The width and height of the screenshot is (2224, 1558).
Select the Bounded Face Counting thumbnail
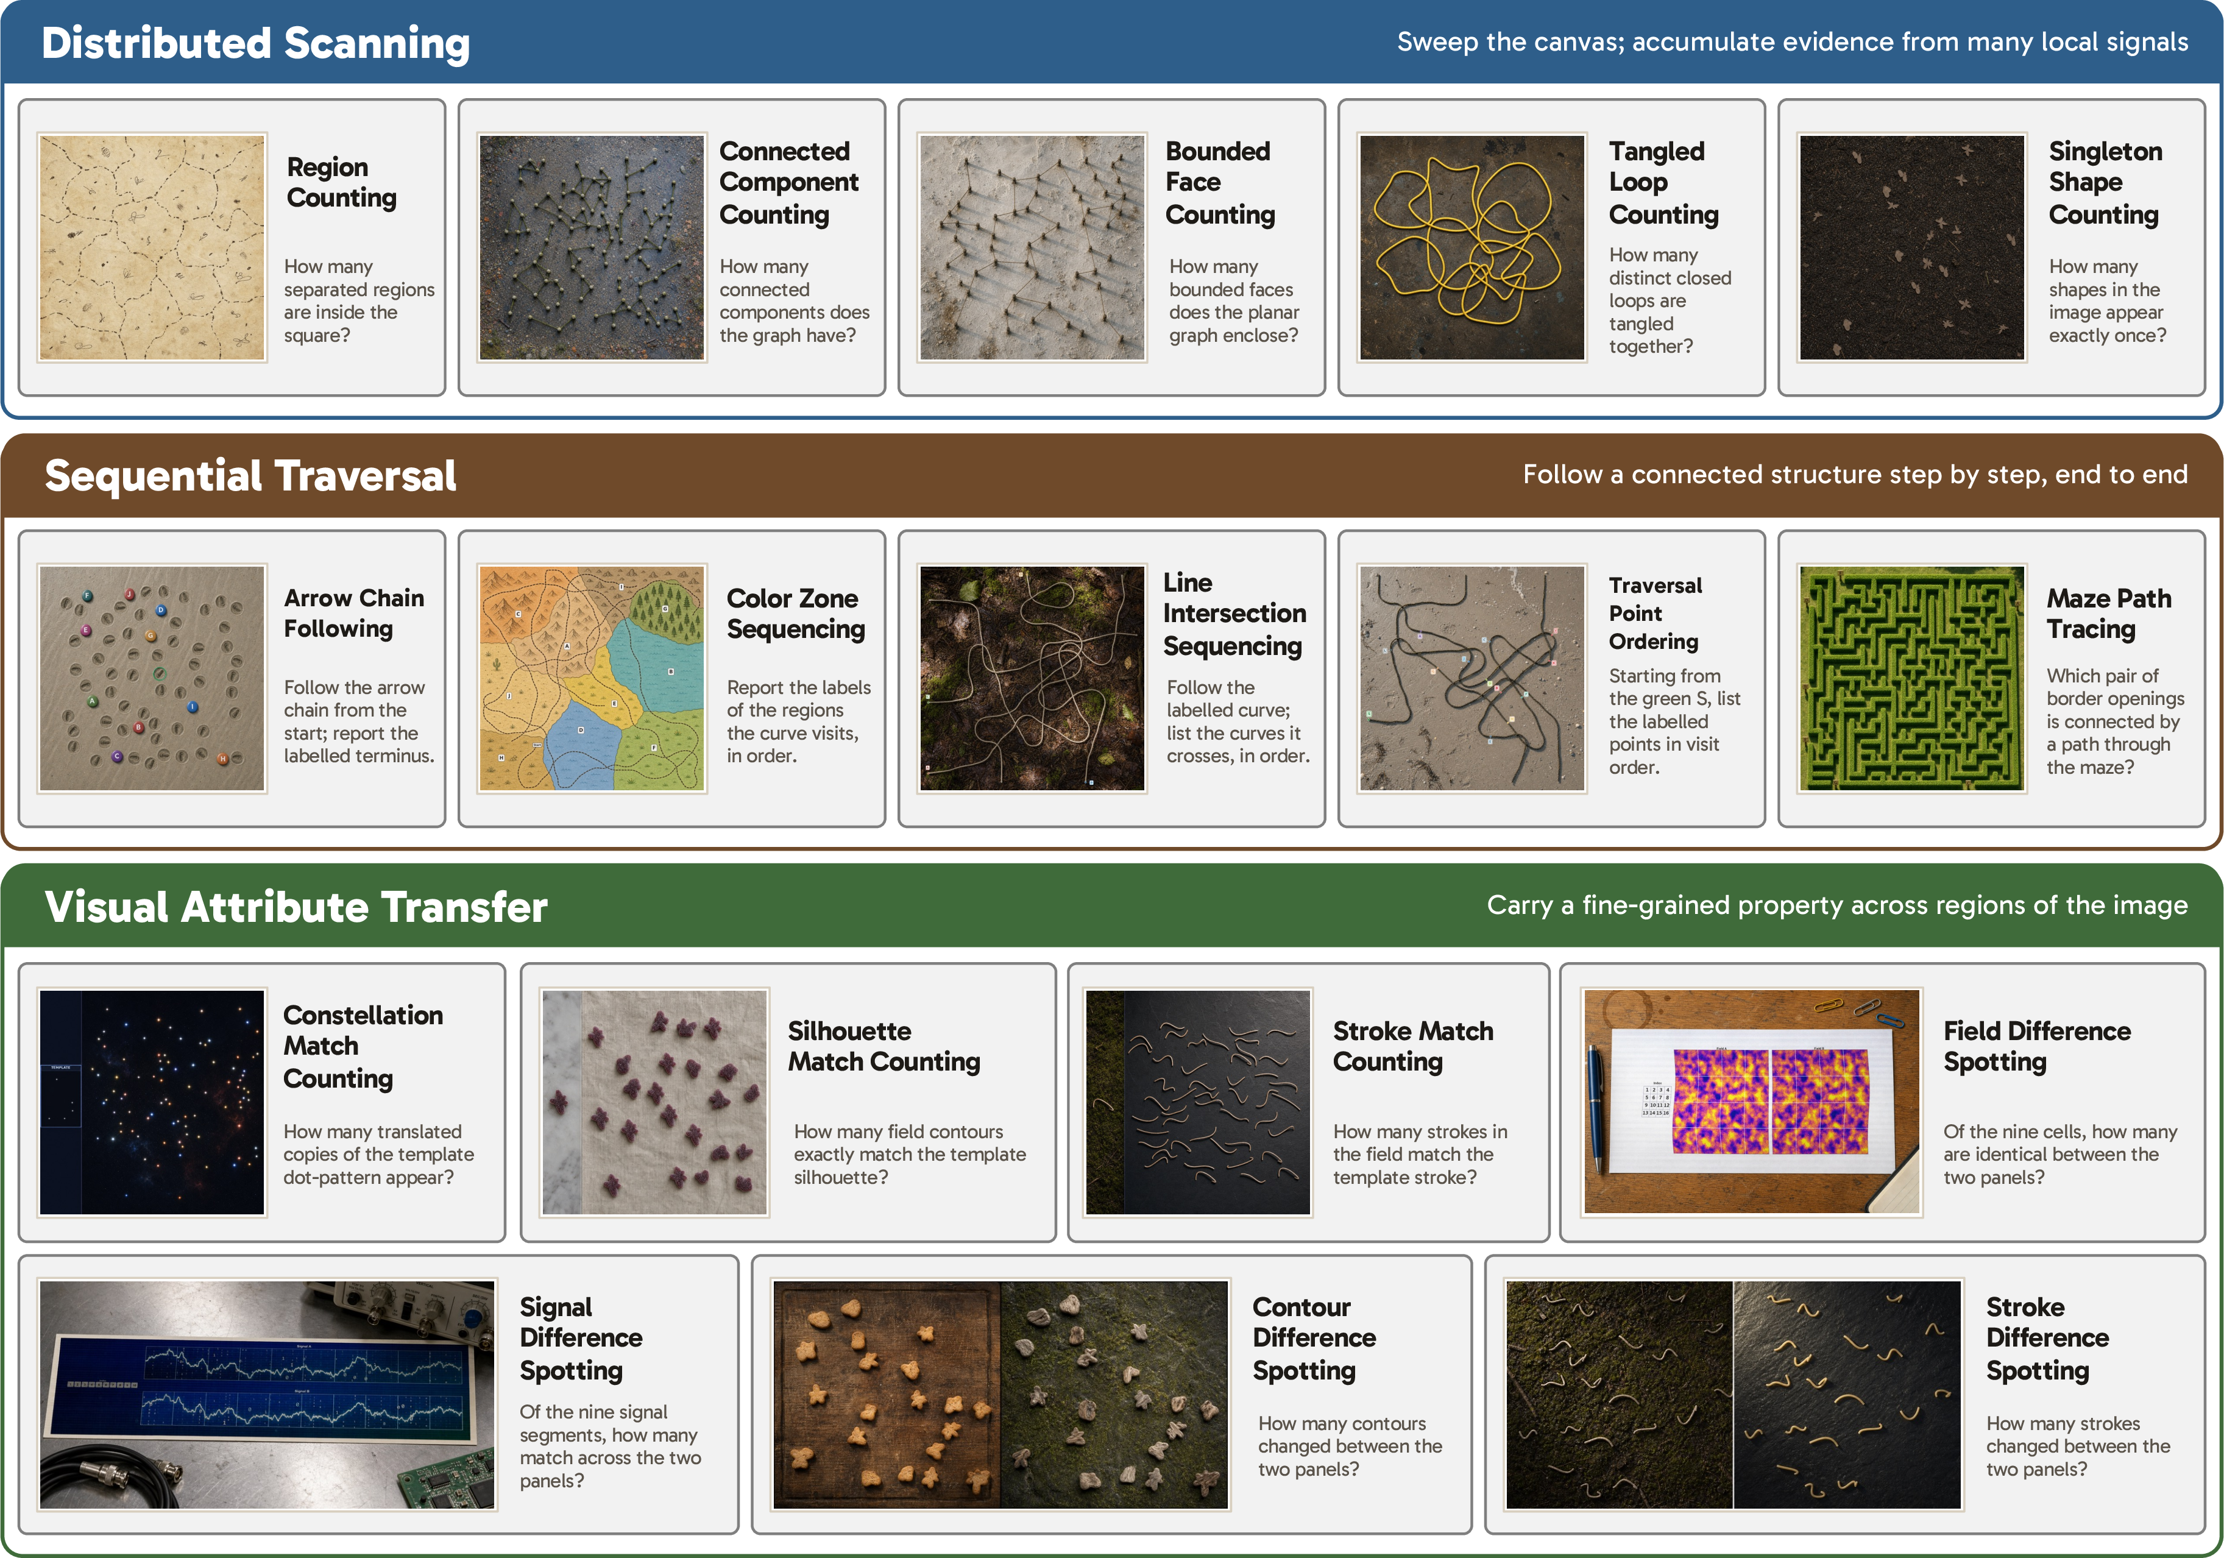point(1032,248)
